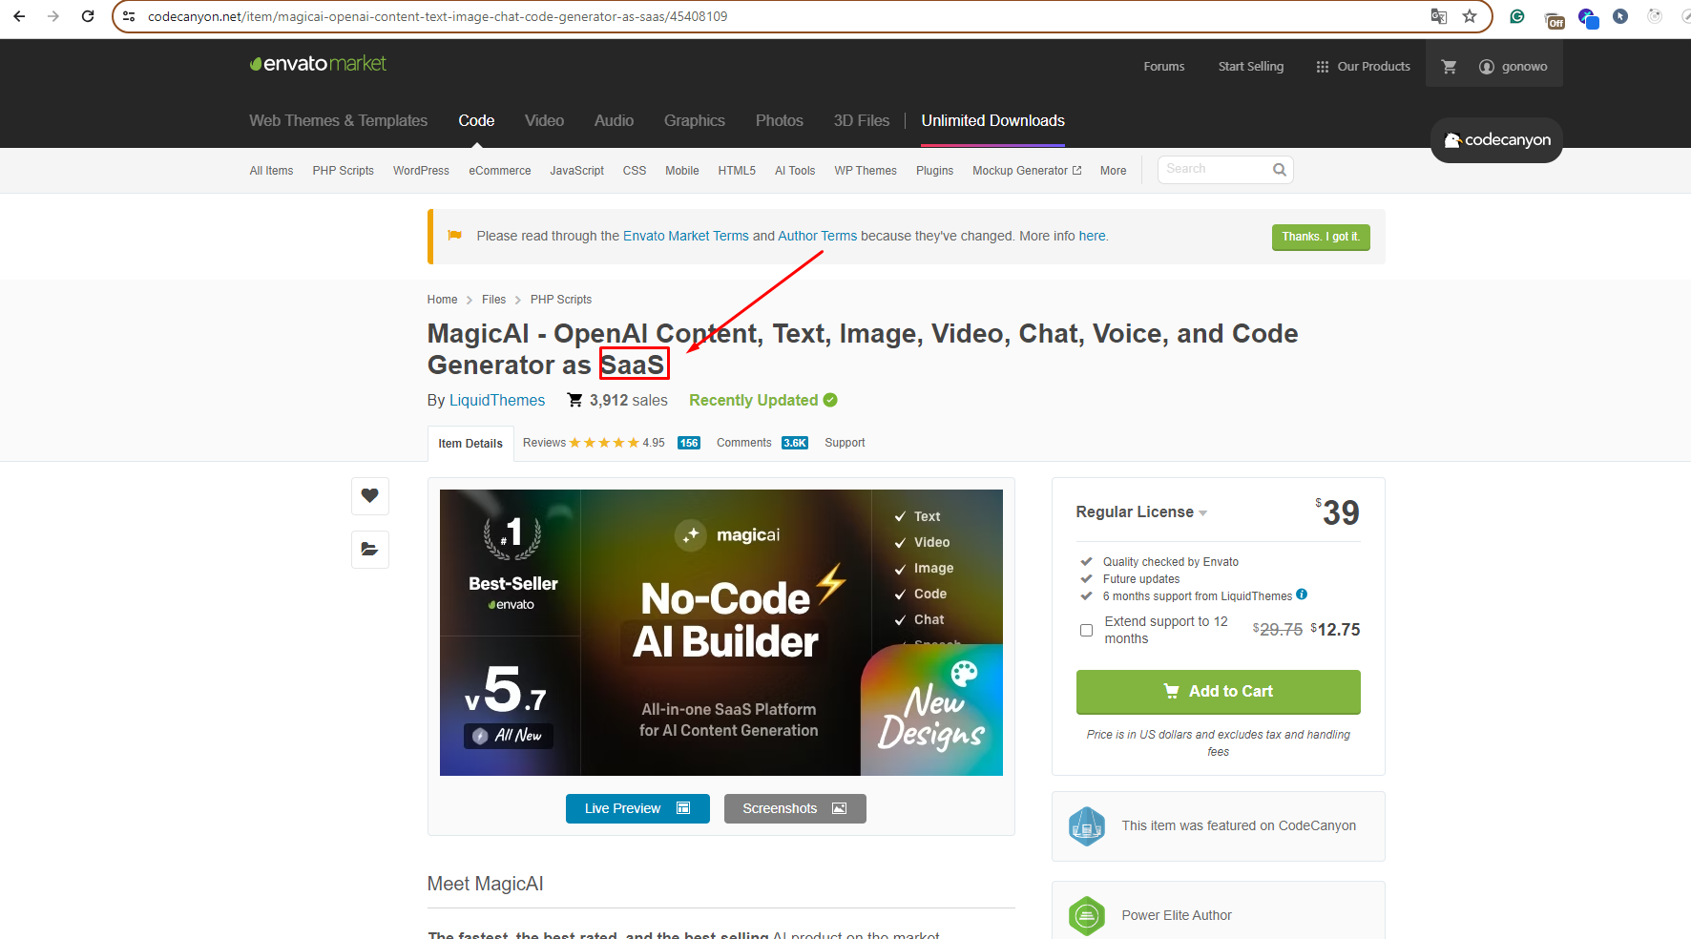This screenshot has width=1691, height=939.
Task: Tick Extend support to 12 months checkbox
Action: 1086,630
